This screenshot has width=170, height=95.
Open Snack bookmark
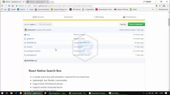click(x=30, y=9)
